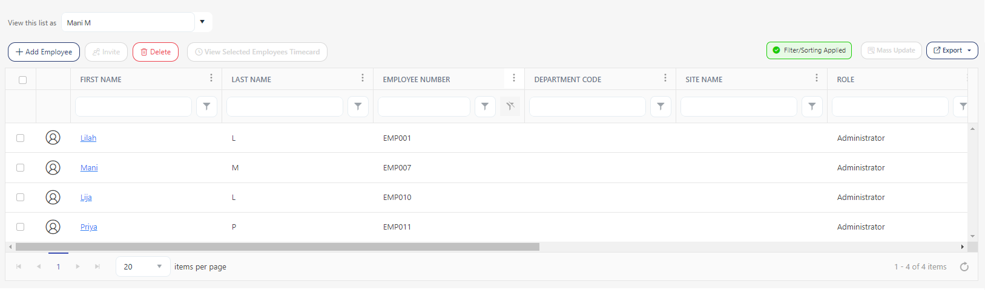Sort by the Last Name column header
Screen dimensions: 985x290
pos(251,79)
